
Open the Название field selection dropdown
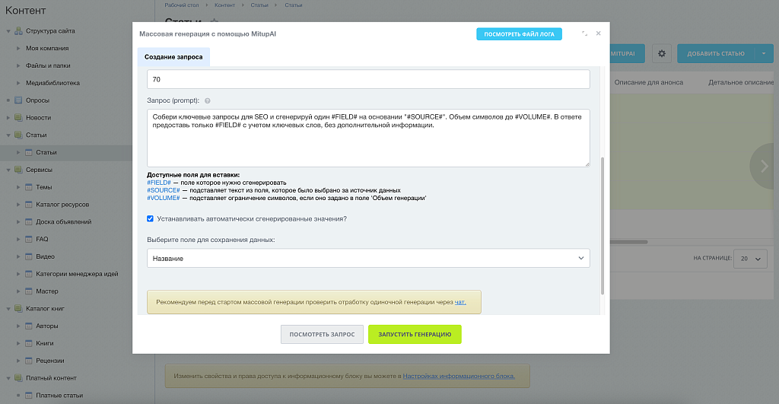pos(368,259)
